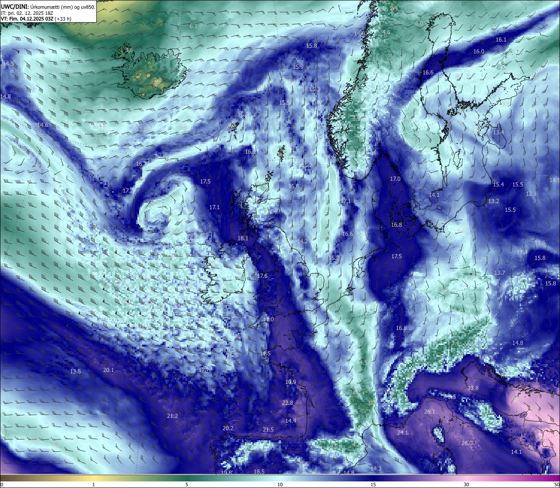Click the 21.2 value over the Atlantic
Viewport: 560px width, 488px height.
coord(172,416)
